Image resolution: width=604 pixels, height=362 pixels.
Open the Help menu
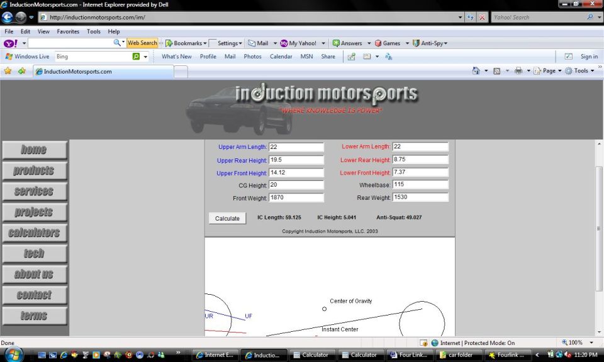pos(114,31)
